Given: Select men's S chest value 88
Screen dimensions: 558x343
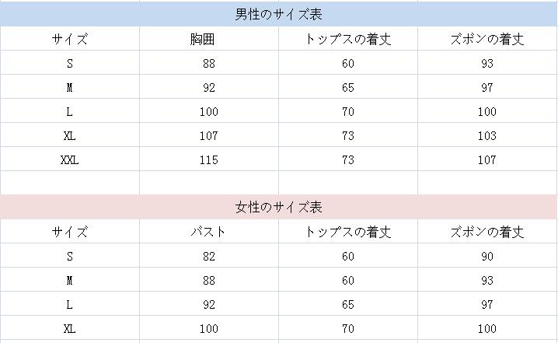Looking at the screenshot, I should coord(209,63).
